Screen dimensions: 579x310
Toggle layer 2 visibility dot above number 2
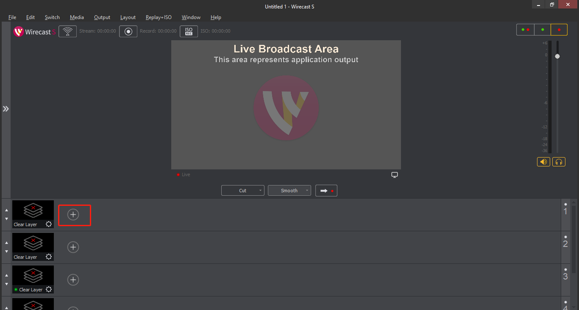(565, 237)
